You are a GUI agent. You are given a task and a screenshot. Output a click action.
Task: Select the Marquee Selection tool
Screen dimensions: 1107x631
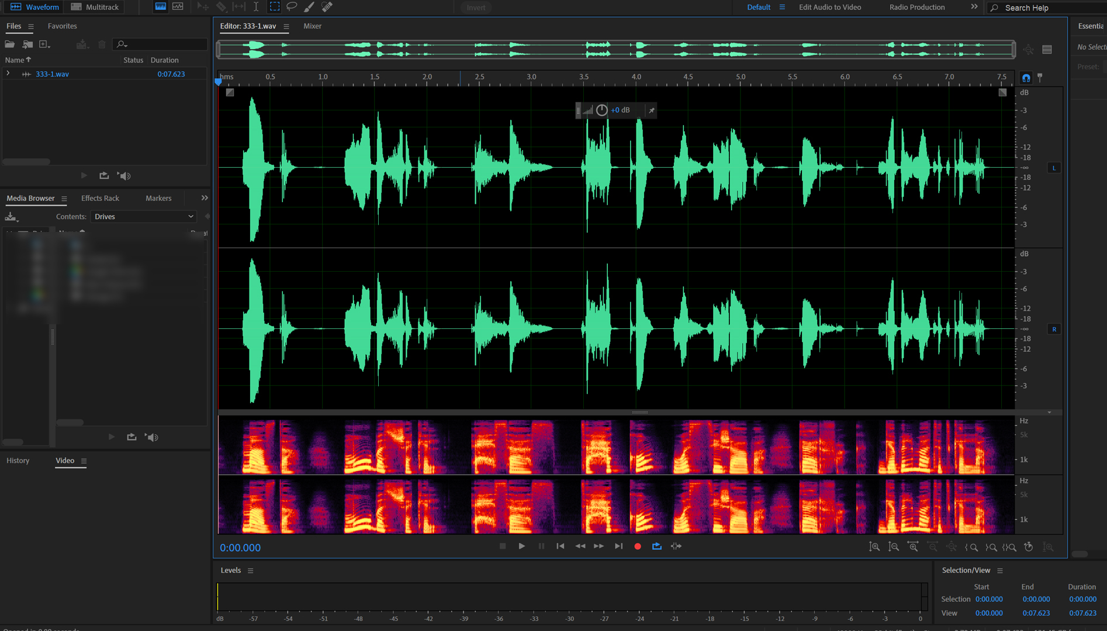click(x=274, y=7)
